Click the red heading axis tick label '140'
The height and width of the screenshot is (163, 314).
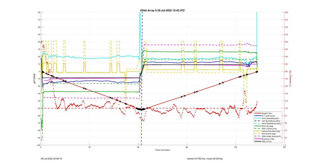tap(287, 94)
